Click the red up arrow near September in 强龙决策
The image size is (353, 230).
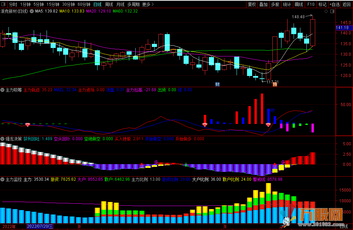click(275, 164)
